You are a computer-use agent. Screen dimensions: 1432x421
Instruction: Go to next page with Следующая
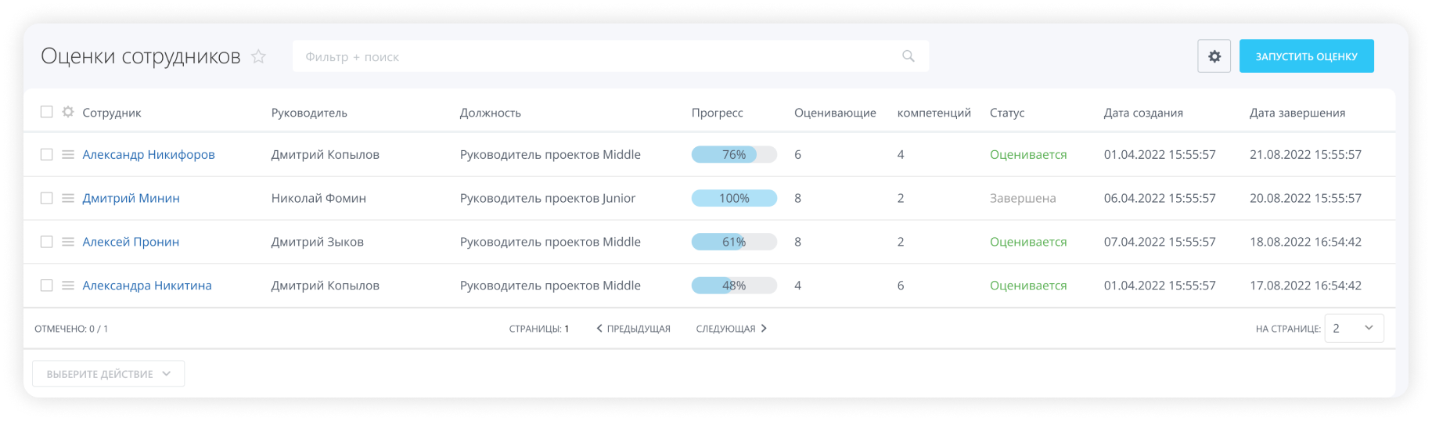point(731,329)
